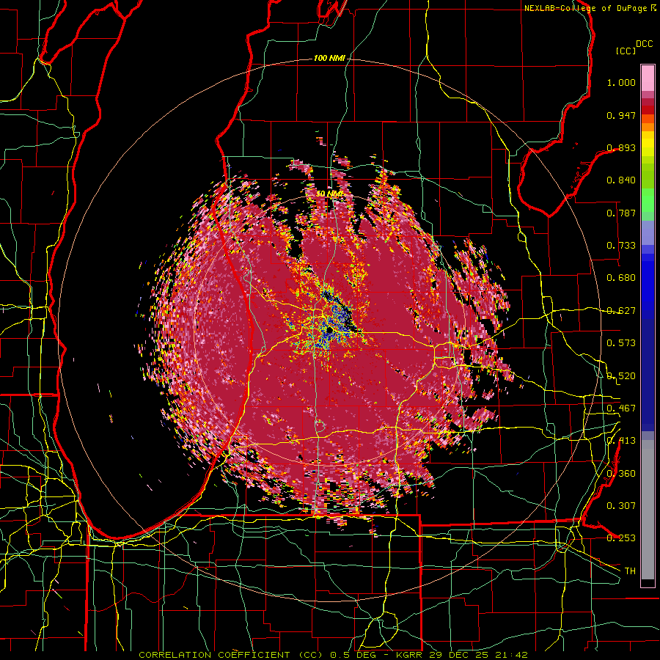The width and height of the screenshot is (660, 660).
Task: Pick the light pink band on the color bar
Action: [648, 78]
